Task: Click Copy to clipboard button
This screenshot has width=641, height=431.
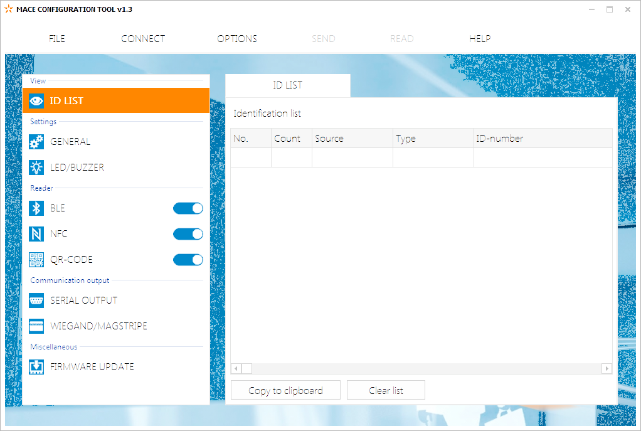Action: click(x=286, y=390)
